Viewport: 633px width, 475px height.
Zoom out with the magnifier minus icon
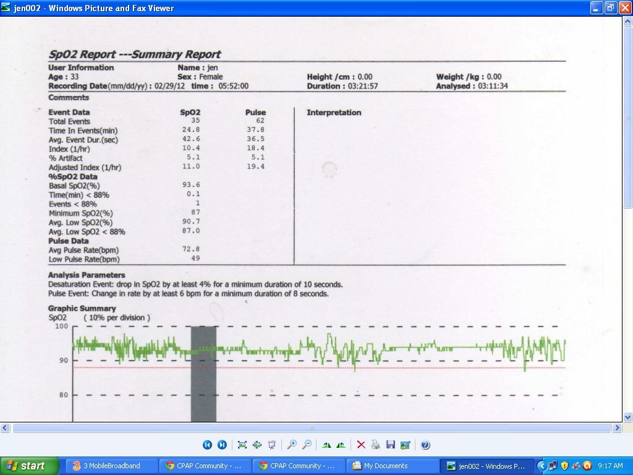click(x=307, y=445)
